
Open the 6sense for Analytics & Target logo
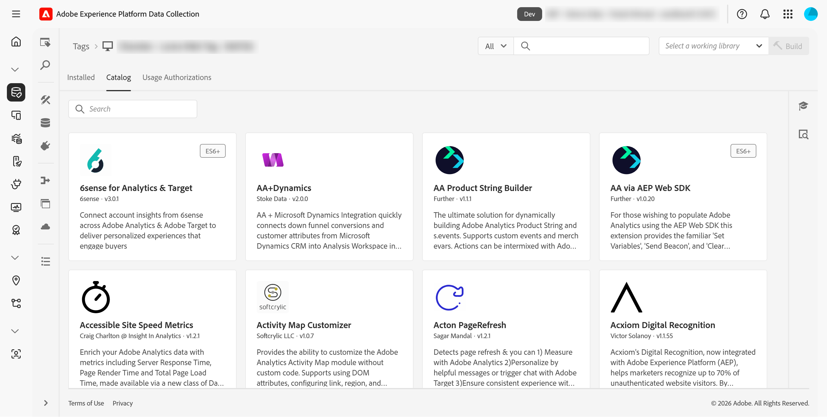click(96, 160)
